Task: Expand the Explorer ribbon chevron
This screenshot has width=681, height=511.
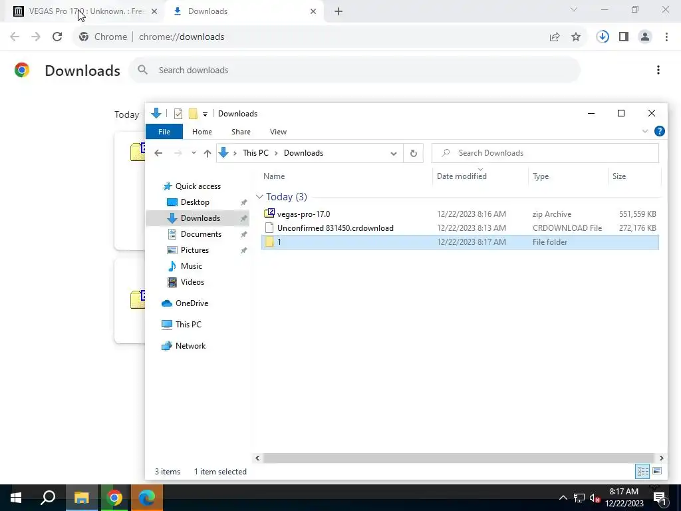Action: pyautogui.click(x=645, y=131)
